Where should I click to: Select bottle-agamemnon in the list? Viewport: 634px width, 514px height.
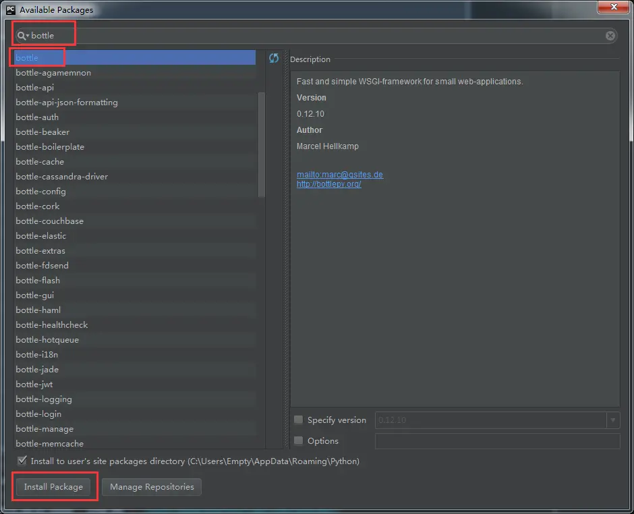[135, 73]
